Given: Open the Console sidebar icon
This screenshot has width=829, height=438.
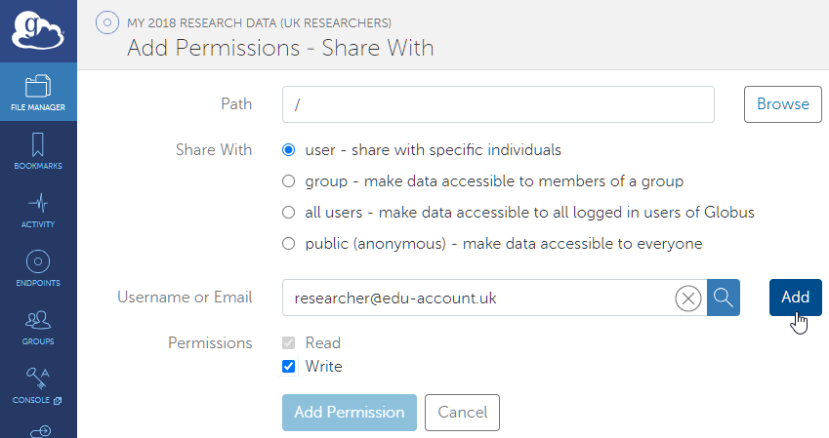Looking at the screenshot, I should point(38,385).
